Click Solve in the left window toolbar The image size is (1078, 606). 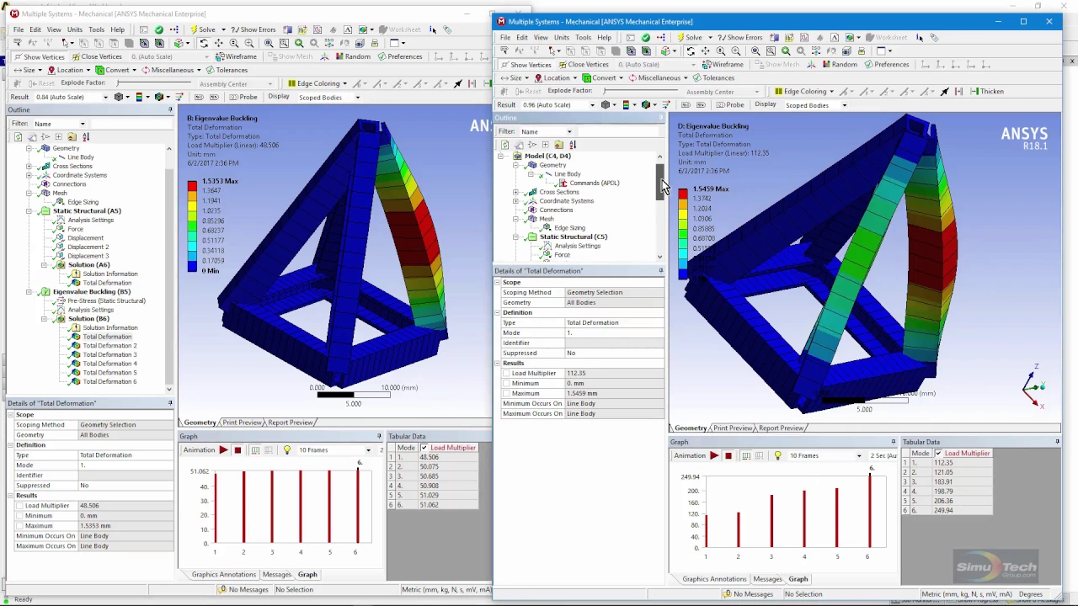tap(203, 29)
